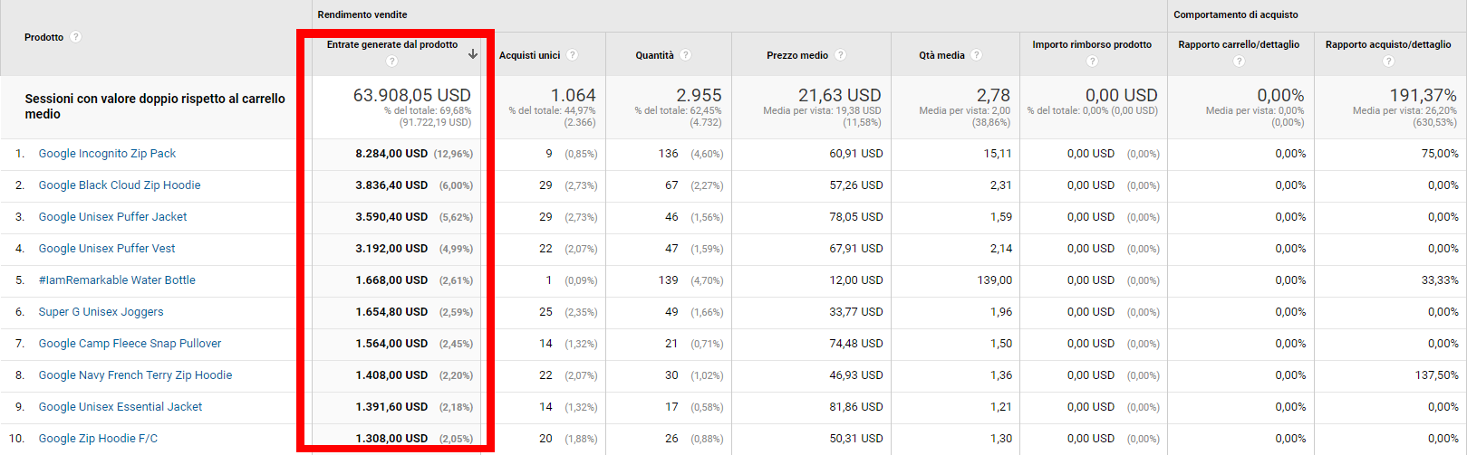Open help icon under Importo rimborso prodotto

(x=1092, y=62)
